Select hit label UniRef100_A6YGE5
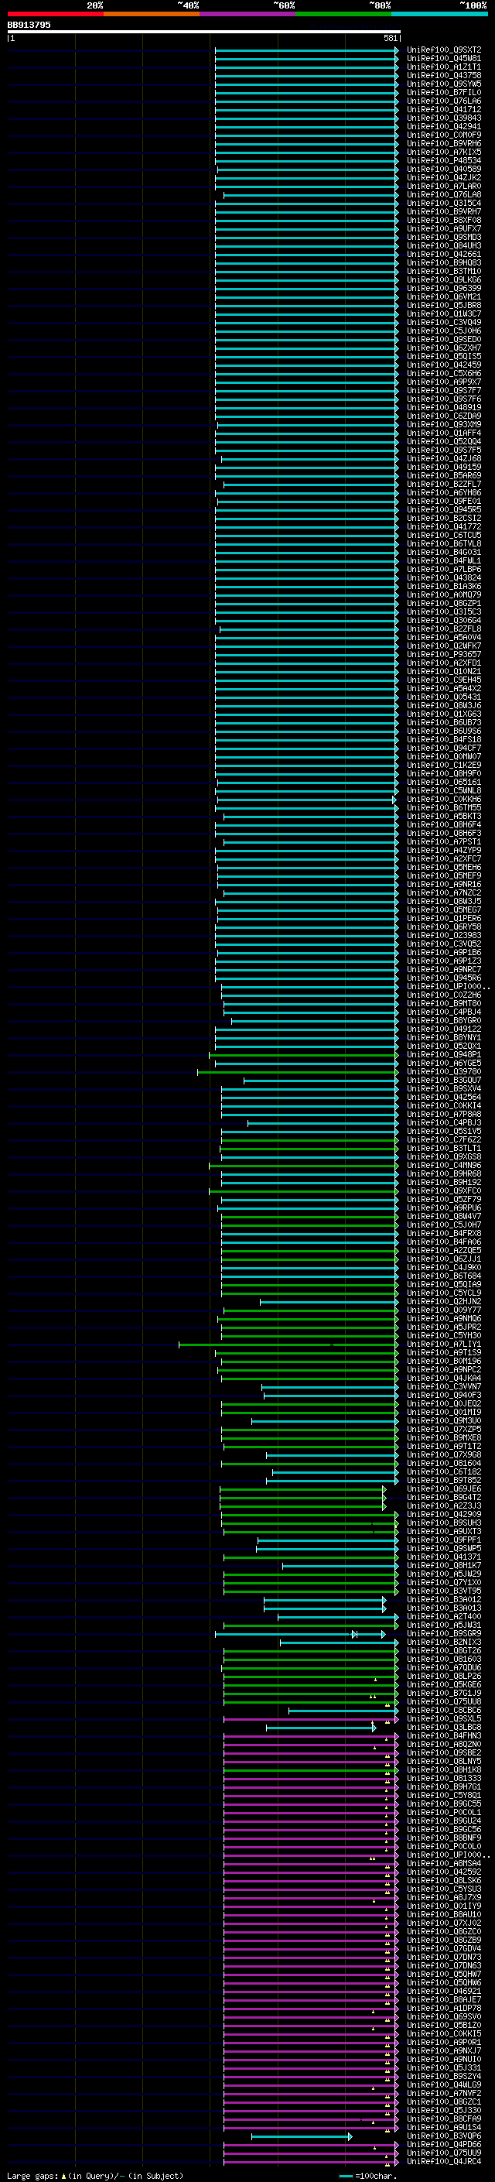The image size is (495, 2182). click(x=443, y=1063)
